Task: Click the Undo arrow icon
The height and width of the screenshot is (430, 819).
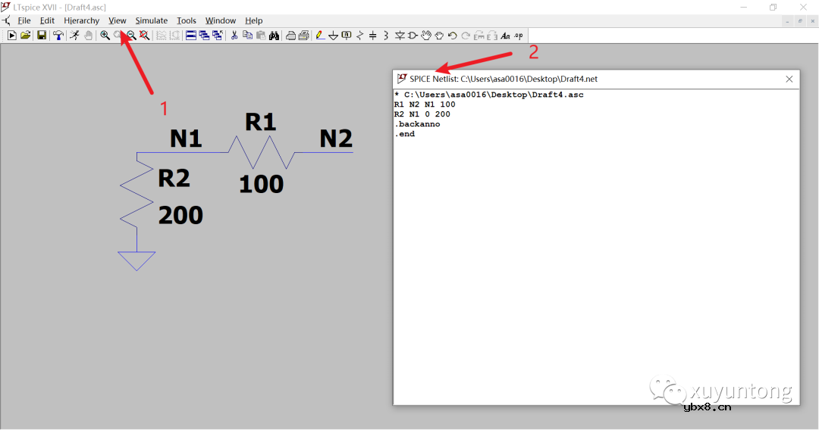Action: (453, 36)
